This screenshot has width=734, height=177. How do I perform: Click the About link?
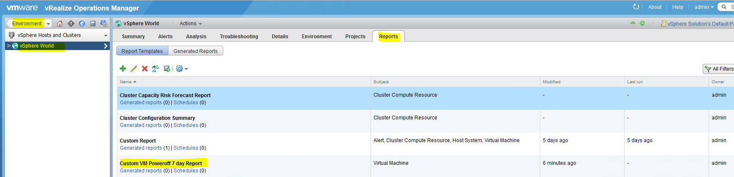(x=655, y=7)
